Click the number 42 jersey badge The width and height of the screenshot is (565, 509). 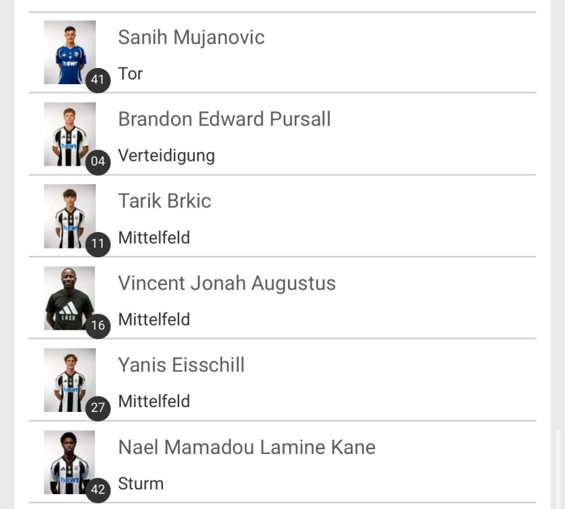tap(98, 490)
